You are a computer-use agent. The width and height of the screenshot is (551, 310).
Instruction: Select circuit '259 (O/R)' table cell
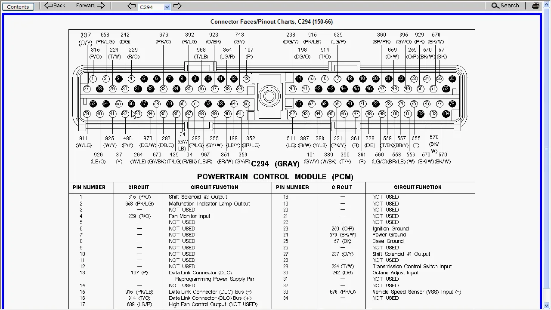343,229
